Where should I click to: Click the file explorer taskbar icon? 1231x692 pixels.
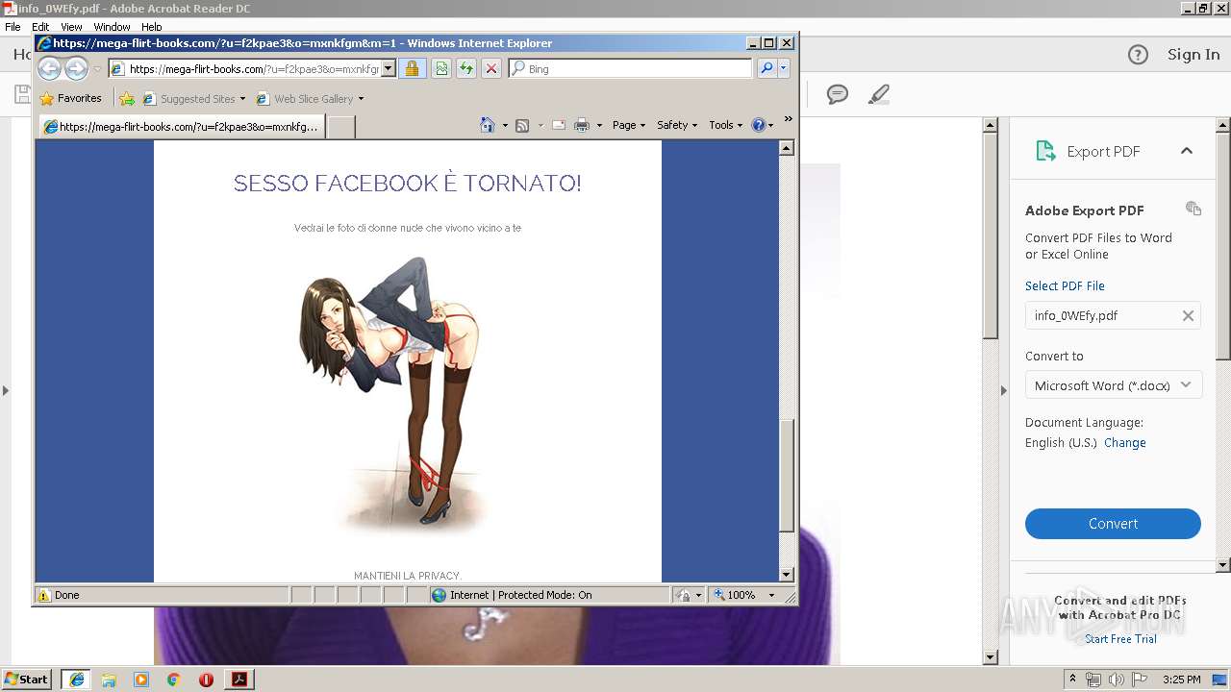tap(109, 680)
